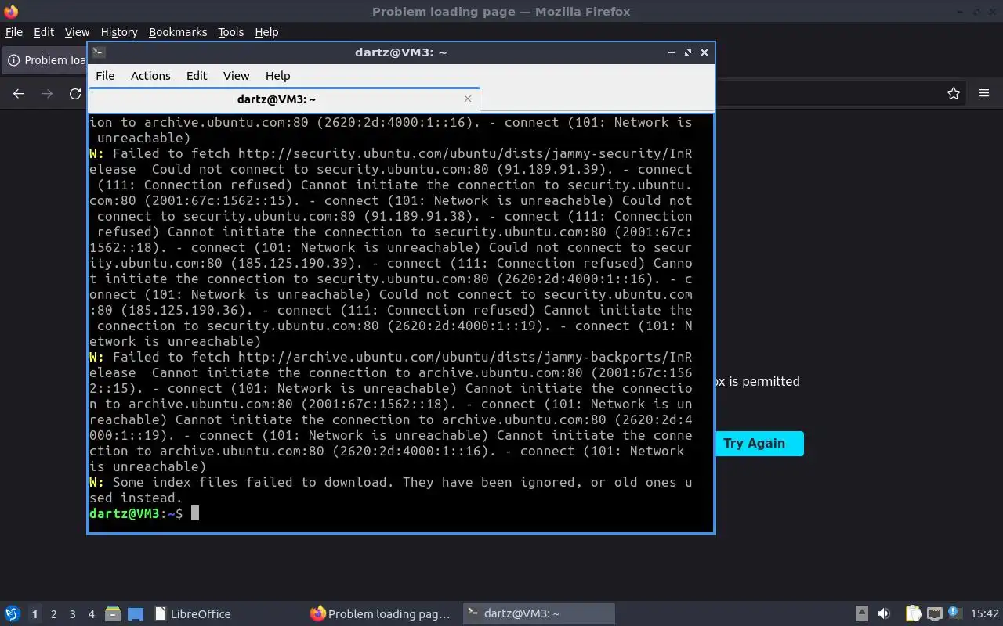Click terminal window menu icon in titlebar

[x=98, y=52]
